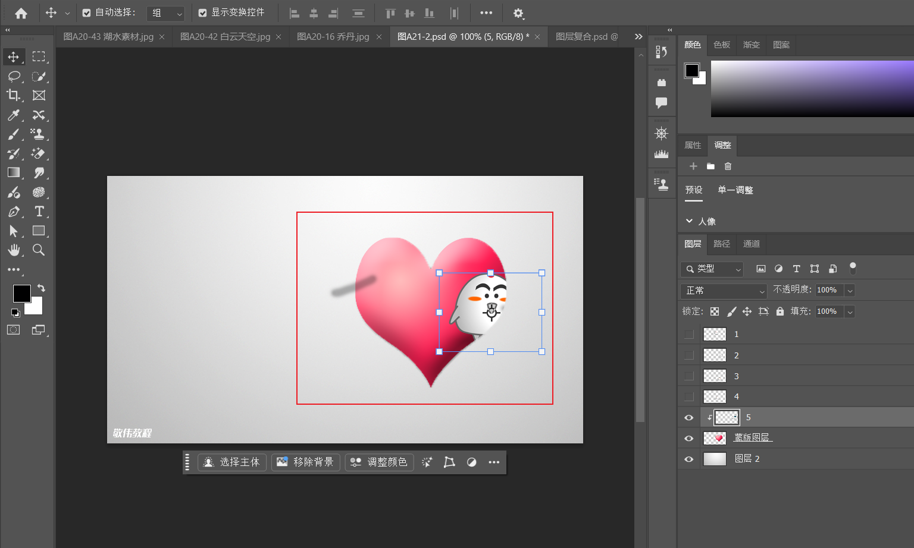Hide layer 5 eye icon

689,417
